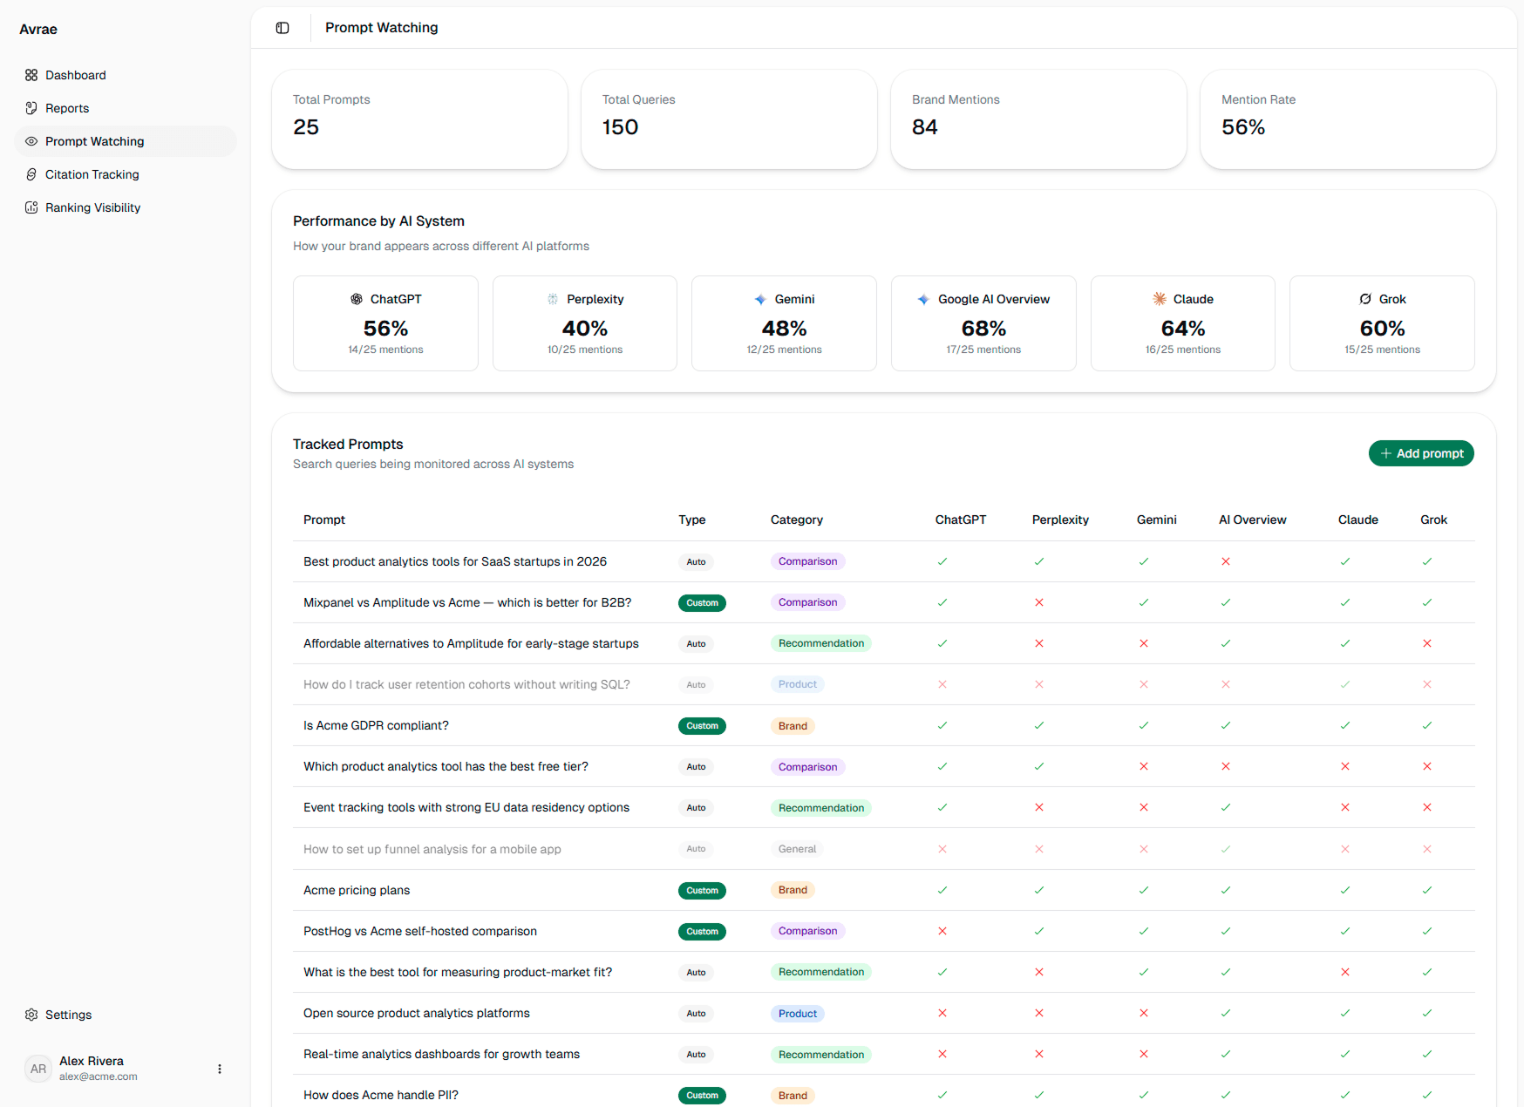
Task: Click the Google AI Overview icon
Action: point(923,299)
